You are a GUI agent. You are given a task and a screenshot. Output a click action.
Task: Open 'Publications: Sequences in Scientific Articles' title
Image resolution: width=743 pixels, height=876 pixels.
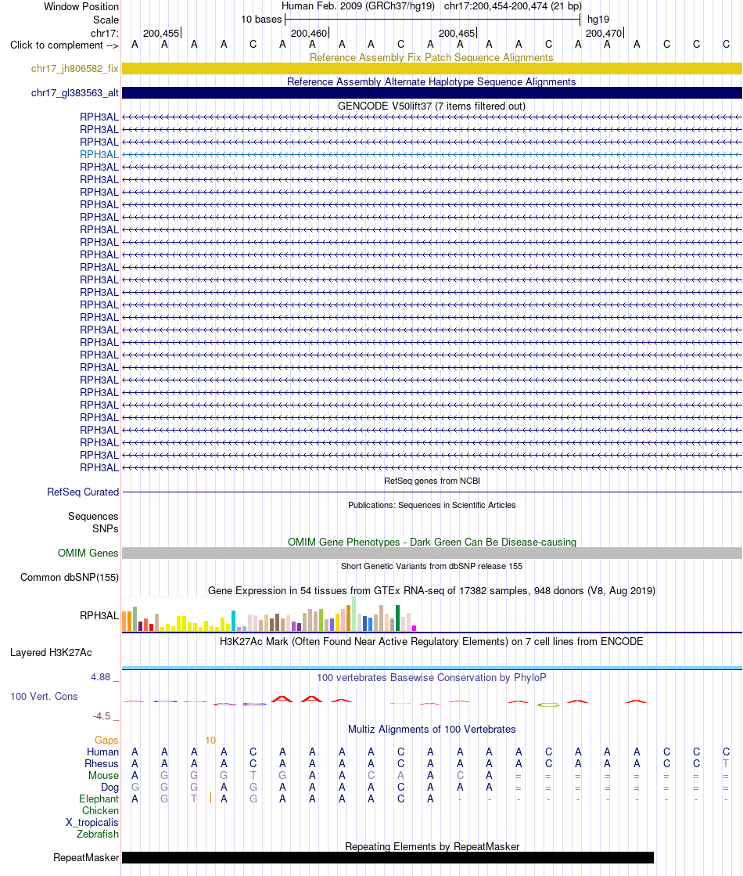click(432, 504)
